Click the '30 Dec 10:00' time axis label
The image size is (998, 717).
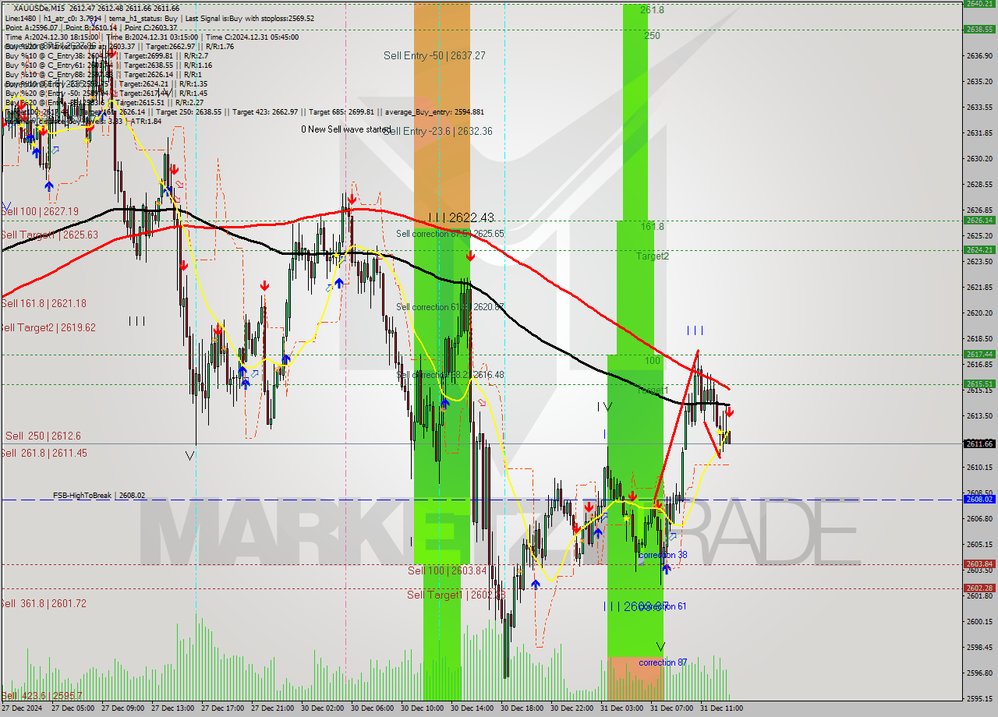[x=422, y=708]
